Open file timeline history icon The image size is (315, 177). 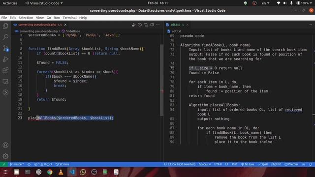(x=140, y=25)
